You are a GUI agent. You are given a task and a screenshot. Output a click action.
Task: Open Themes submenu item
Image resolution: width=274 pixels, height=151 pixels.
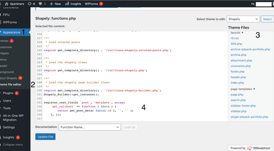pyautogui.click(x=4, y=41)
